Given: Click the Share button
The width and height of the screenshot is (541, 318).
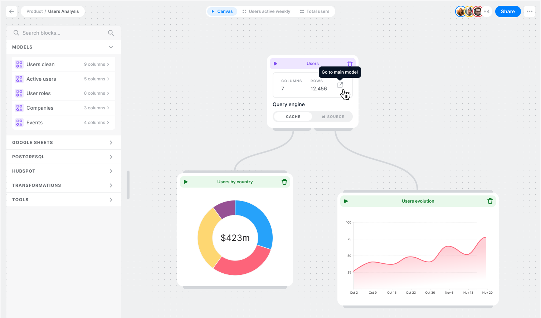Looking at the screenshot, I should (508, 11).
